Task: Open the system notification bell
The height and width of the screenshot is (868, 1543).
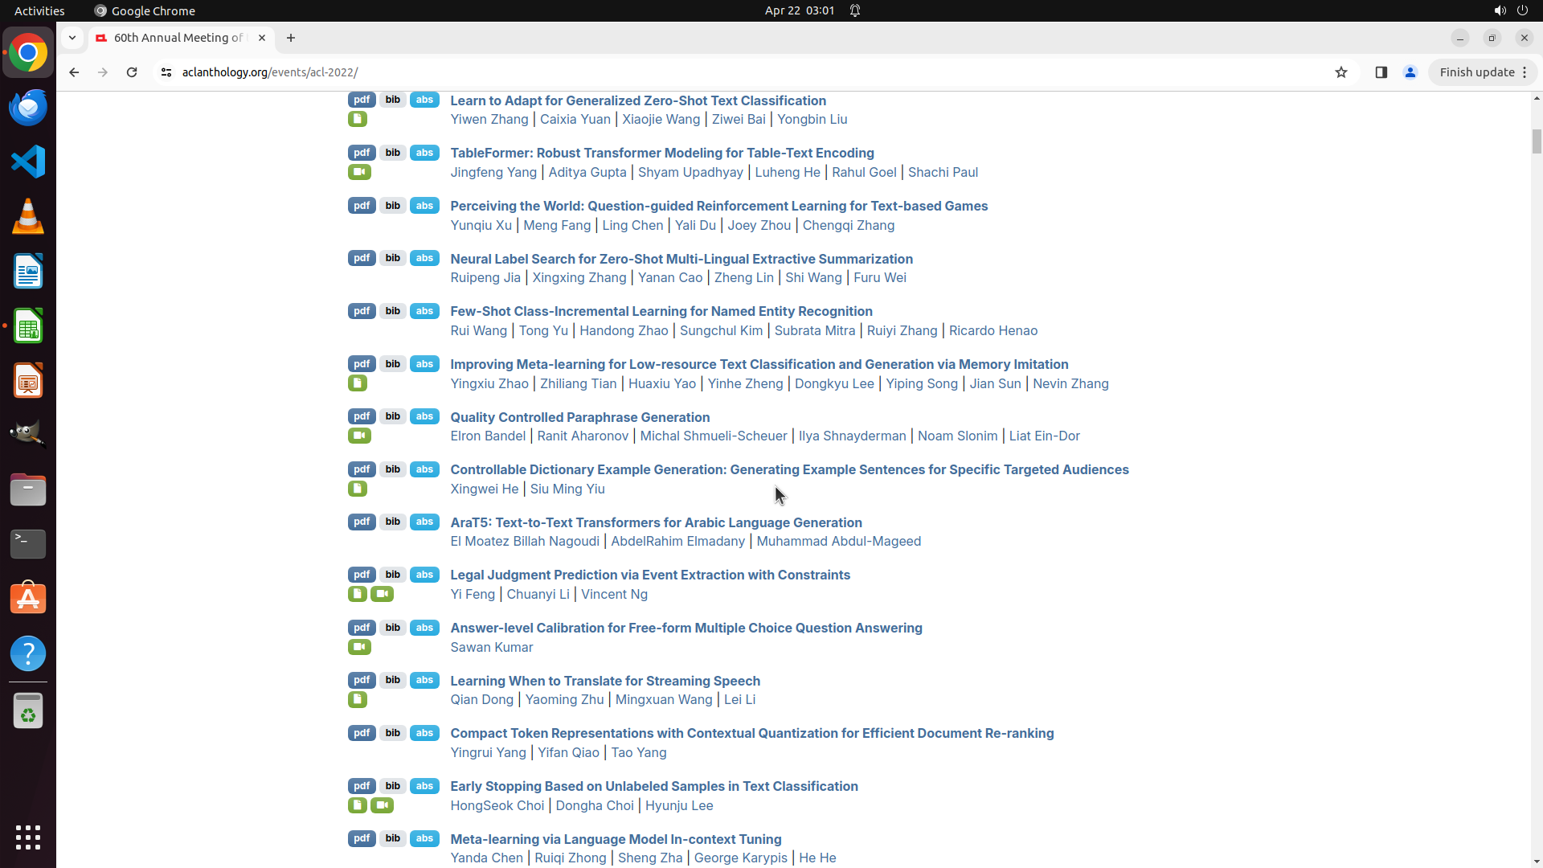Action: click(855, 10)
